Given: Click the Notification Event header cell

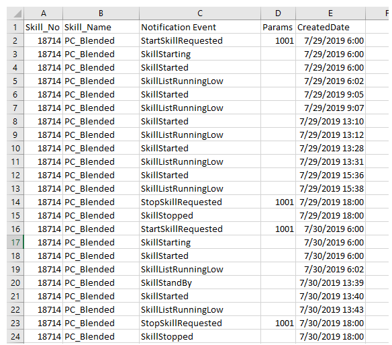Looking at the screenshot, I should tap(200, 27).
